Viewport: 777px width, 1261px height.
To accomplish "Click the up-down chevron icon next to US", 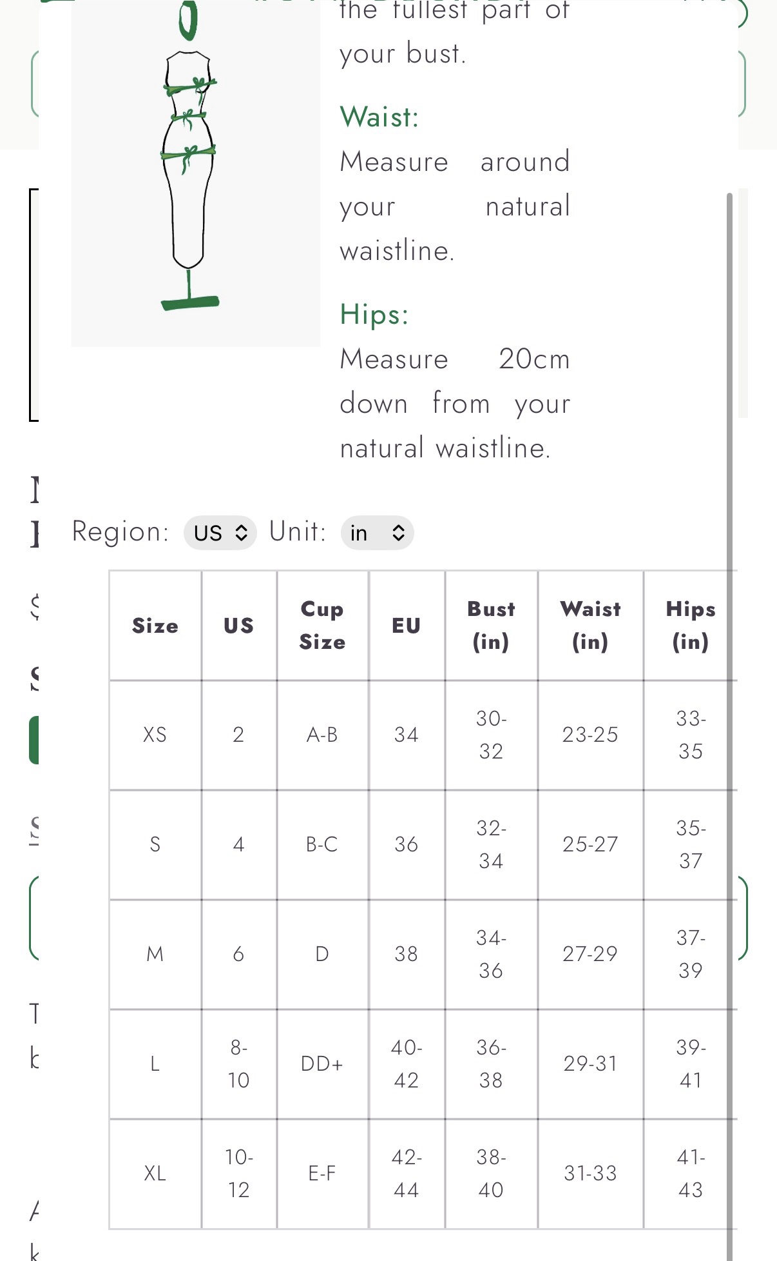I will [241, 533].
